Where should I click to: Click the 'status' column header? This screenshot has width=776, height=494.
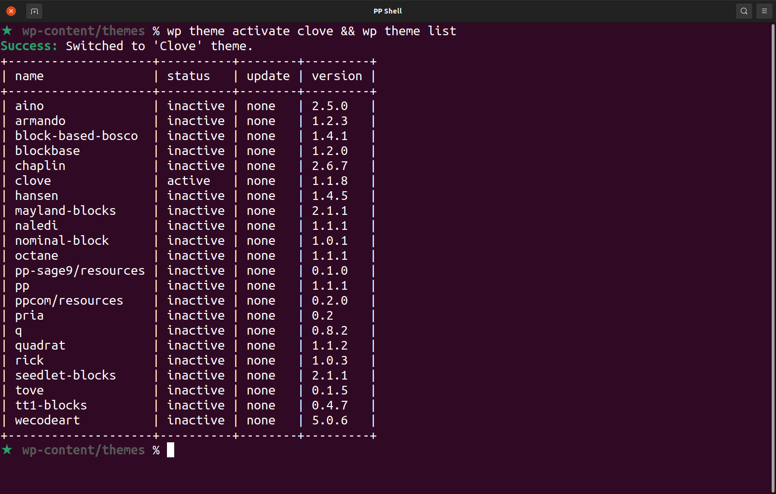click(x=189, y=76)
